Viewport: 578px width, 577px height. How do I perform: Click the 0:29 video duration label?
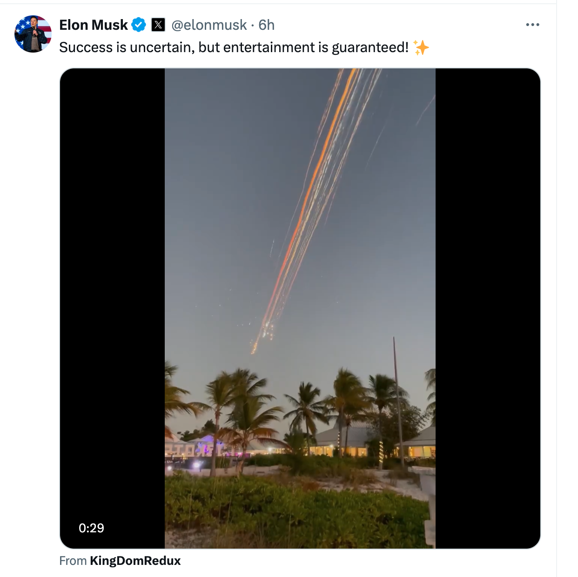click(91, 528)
